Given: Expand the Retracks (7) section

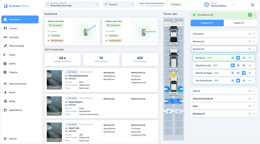Looking at the screenshot, I should click(254, 114).
